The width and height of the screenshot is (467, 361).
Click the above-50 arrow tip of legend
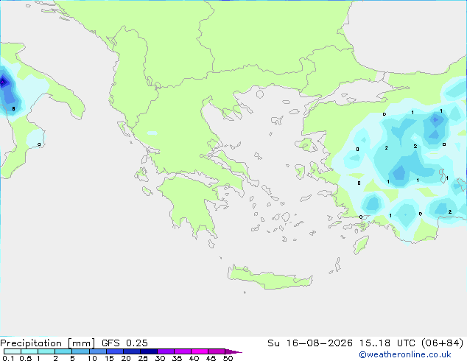click(233, 351)
